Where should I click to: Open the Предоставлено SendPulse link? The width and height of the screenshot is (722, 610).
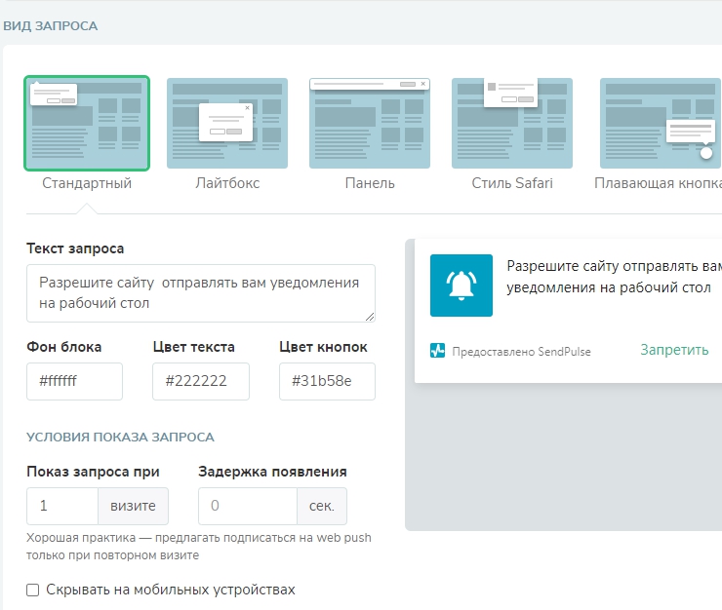point(521,351)
